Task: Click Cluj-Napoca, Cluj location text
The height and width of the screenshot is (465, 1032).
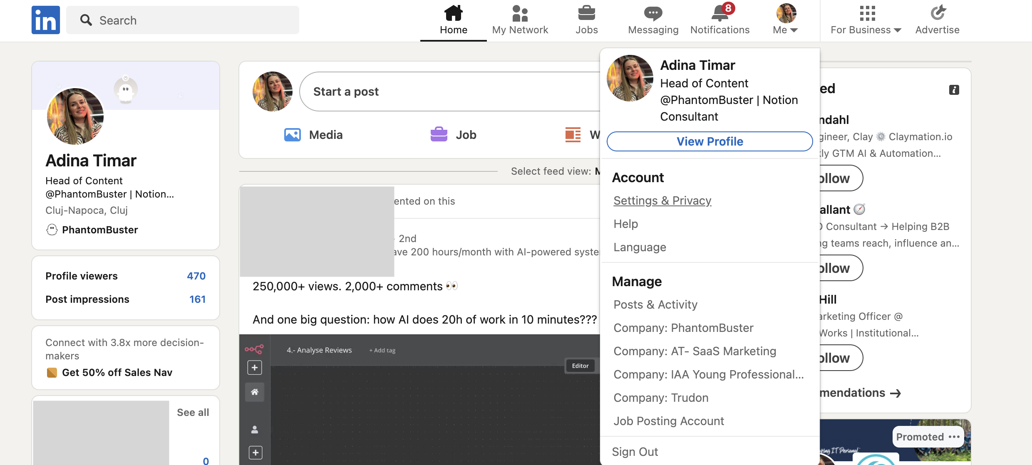Action: (87, 210)
